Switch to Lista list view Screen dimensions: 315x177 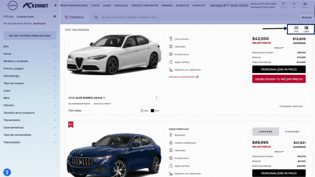[306, 29]
